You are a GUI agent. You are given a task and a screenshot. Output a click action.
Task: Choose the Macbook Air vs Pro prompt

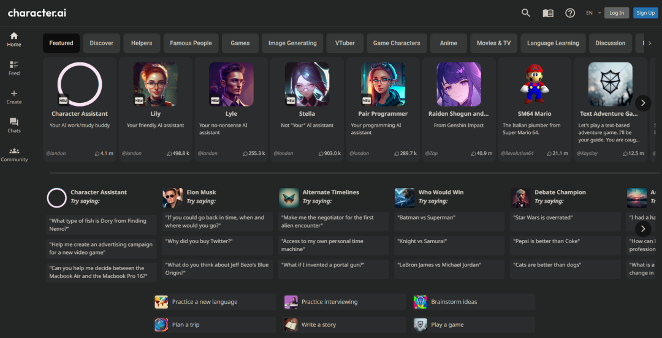(101, 272)
